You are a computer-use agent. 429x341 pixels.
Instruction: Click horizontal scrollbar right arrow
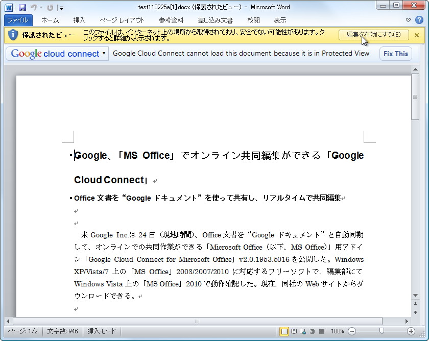[x=407, y=321]
